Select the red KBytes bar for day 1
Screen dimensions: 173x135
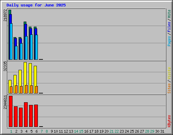[x=10, y=111]
